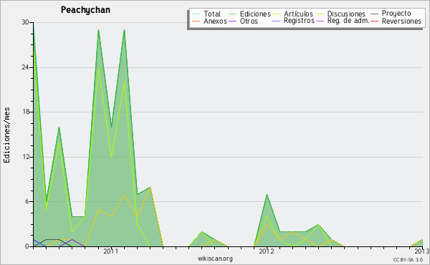This screenshot has height=265, width=430.
Task: Select the Ediciones legend entry
Action: coord(255,14)
